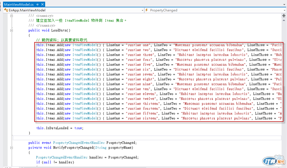Screen dimensions: 287x168
Task: Switch to the MainViewModel.cs tab
Action: tap(19, 4)
